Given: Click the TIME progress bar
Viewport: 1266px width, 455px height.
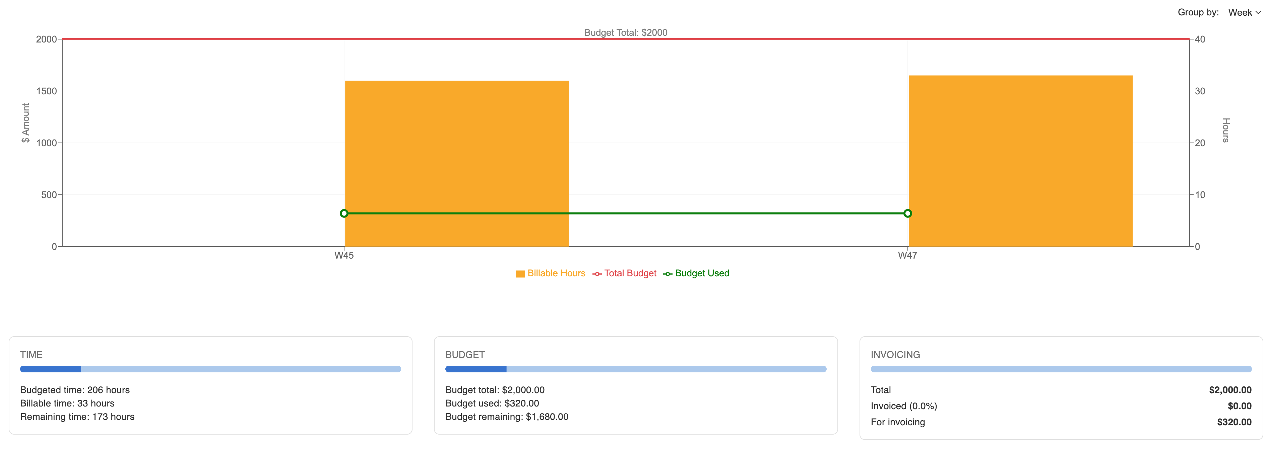Looking at the screenshot, I should [210, 369].
